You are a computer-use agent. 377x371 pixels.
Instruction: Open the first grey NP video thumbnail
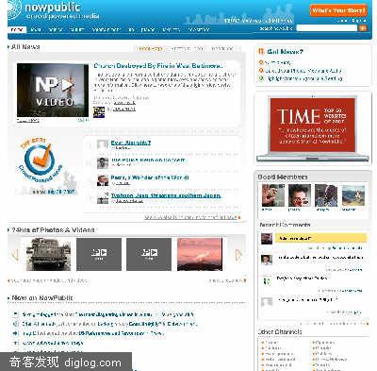(x=99, y=254)
